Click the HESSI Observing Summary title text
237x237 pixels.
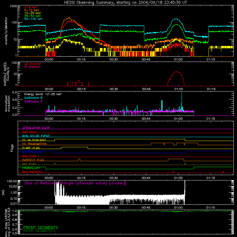pos(126,3)
